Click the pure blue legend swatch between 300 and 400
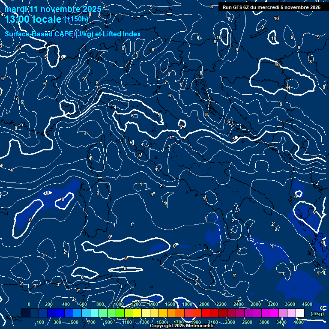 60,313
